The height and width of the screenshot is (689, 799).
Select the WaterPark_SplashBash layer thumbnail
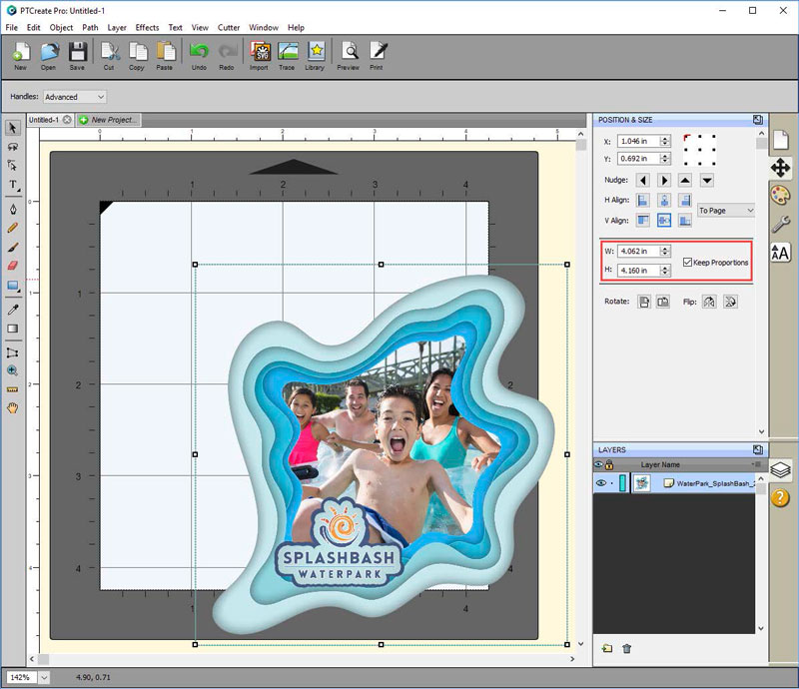coord(641,483)
